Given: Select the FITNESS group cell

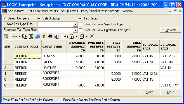Looking at the screenshot, I should 54,56.
